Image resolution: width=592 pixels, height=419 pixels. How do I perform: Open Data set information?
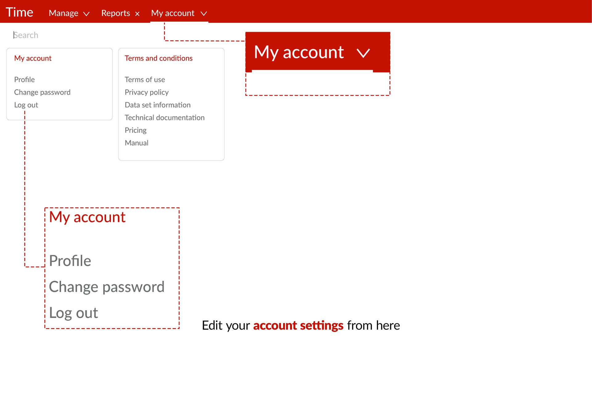click(158, 105)
